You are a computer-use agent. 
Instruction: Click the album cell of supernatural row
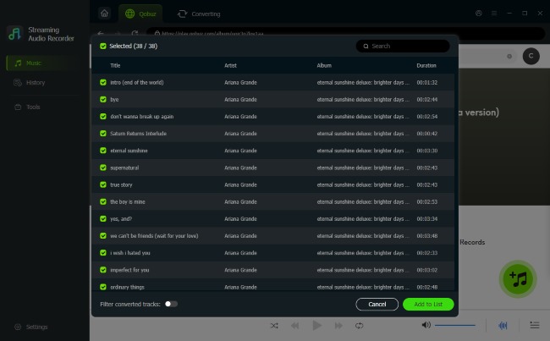click(363, 168)
